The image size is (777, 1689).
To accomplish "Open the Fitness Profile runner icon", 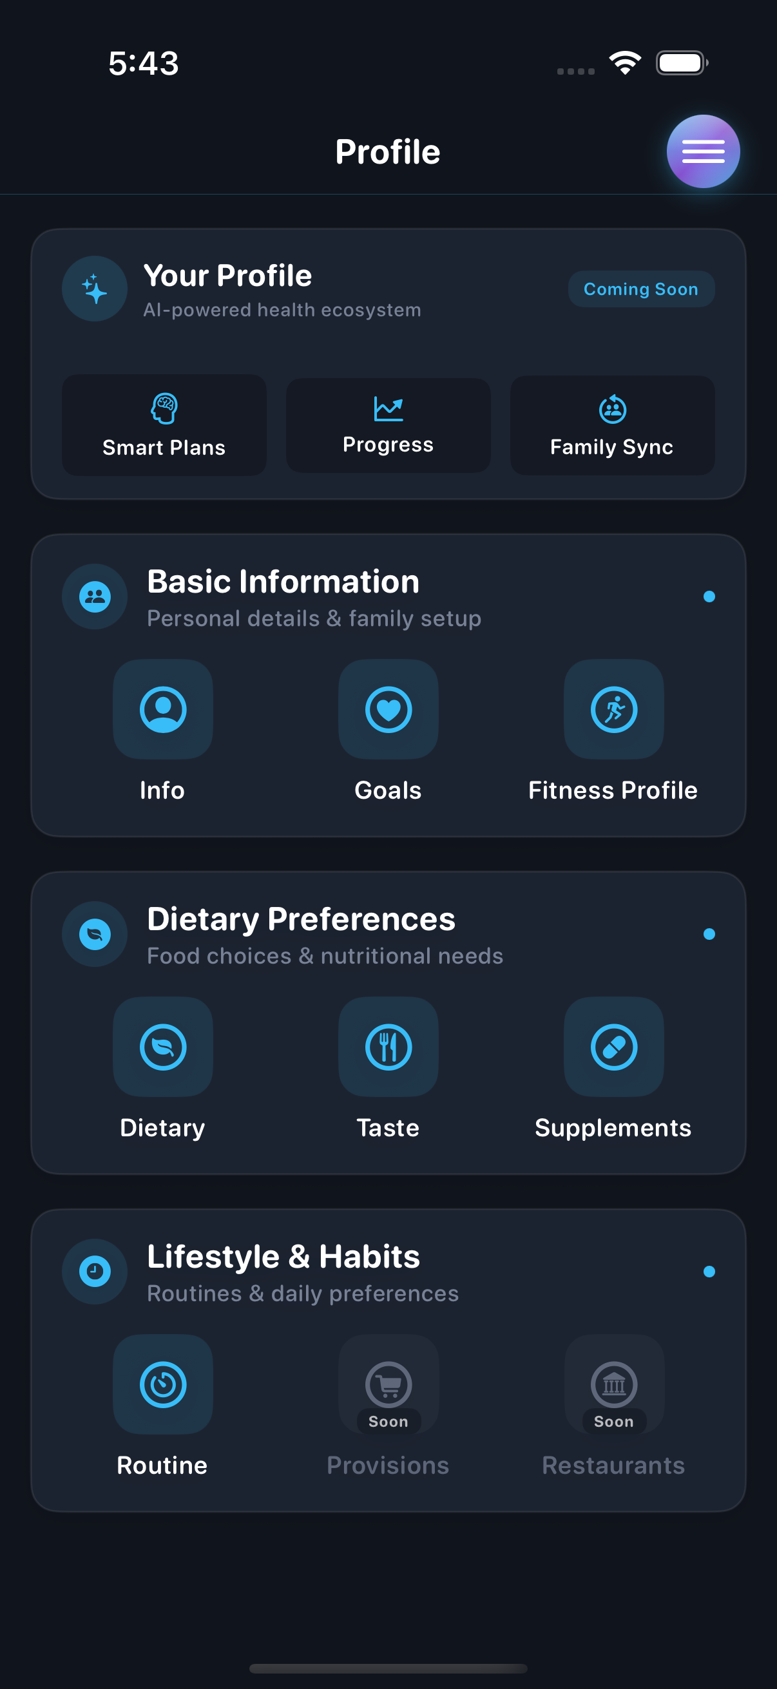I will click(614, 709).
